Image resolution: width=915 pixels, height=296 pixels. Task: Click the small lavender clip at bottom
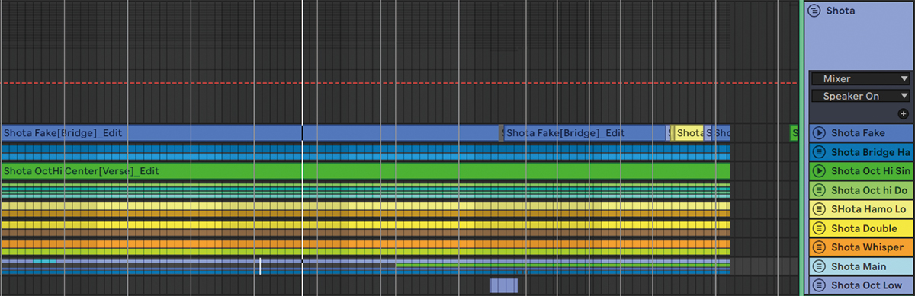pyautogui.click(x=503, y=285)
